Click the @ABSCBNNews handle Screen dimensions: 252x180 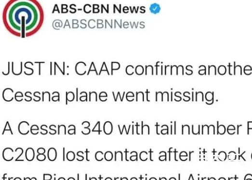(x=98, y=25)
